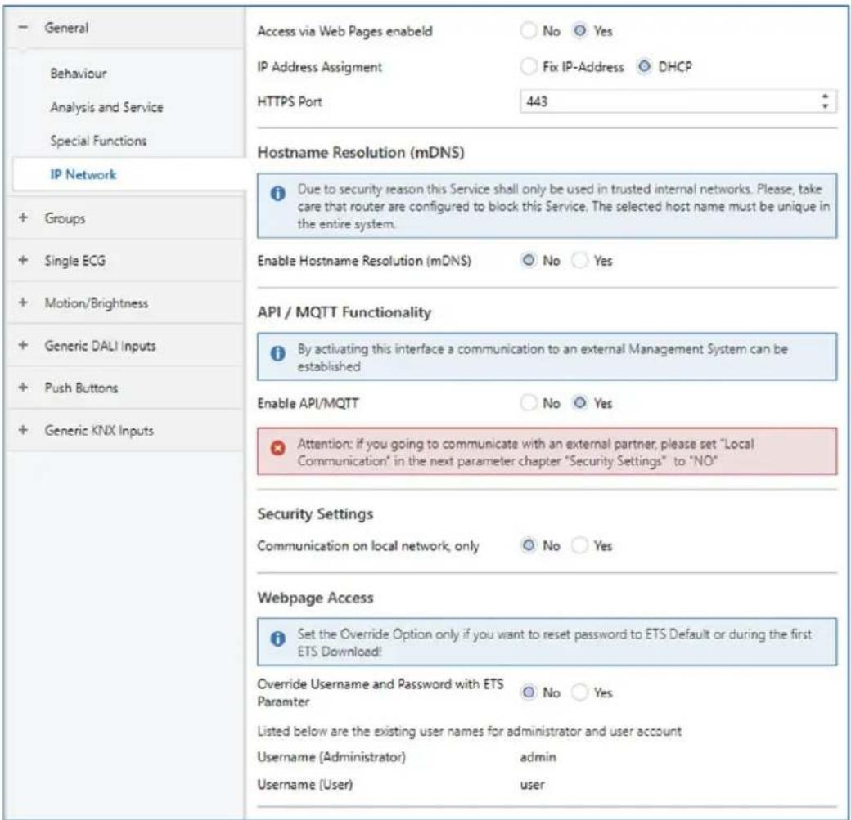Select the General tree heading

click(66, 28)
